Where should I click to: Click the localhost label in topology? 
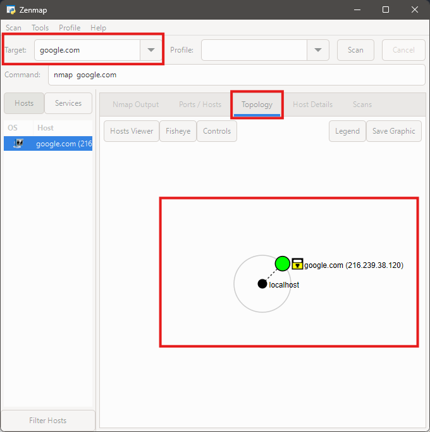click(x=284, y=284)
